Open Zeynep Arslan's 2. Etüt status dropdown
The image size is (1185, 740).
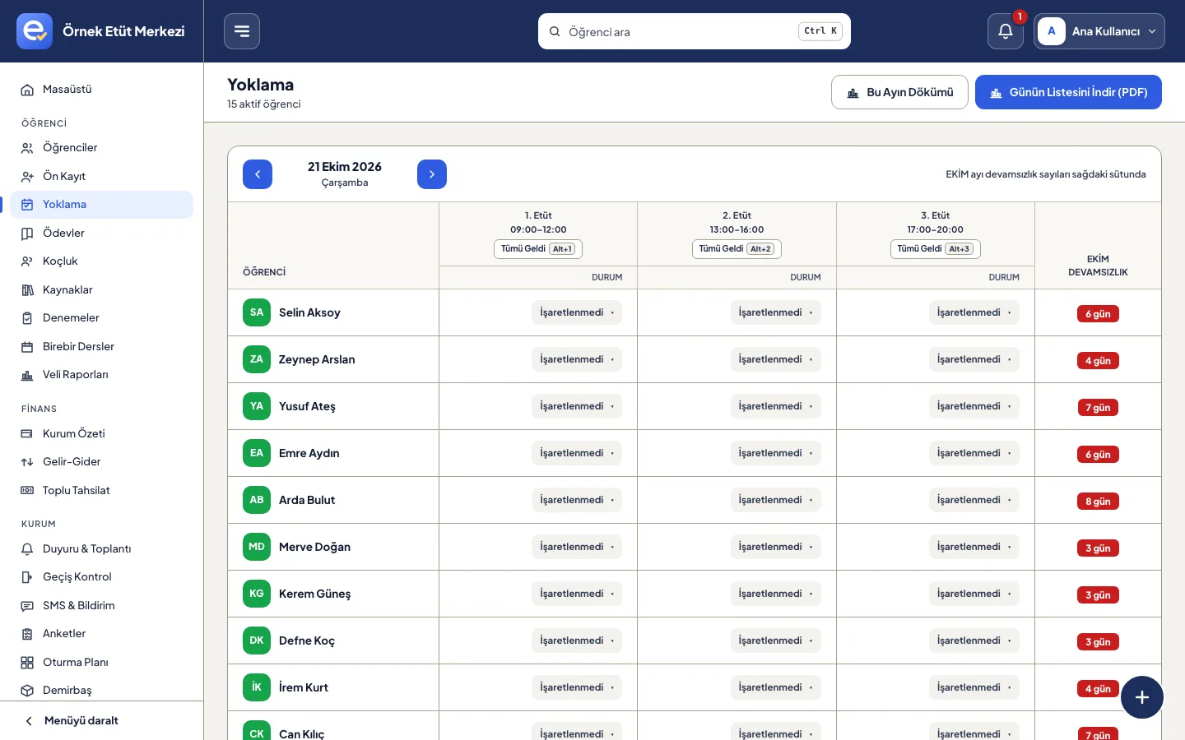[x=775, y=359]
